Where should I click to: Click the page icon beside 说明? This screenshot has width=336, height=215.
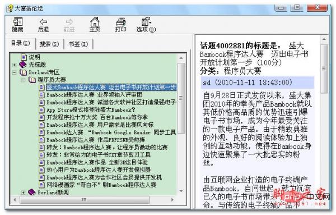tap(24, 57)
